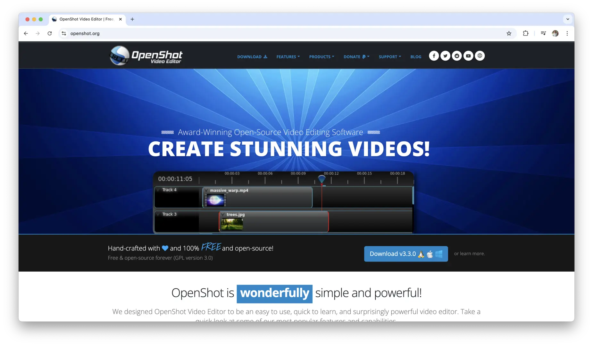Viewport: 593px width, 346px height.
Task: Open a new browser tab
Action: (132, 19)
